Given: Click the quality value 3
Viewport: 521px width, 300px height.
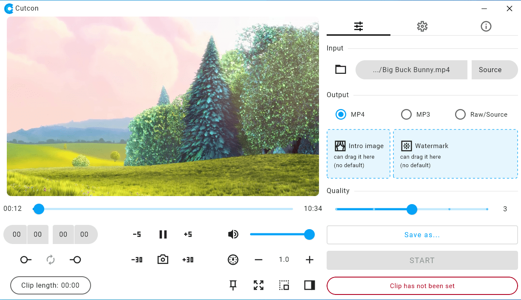Looking at the screenshot, I should [505, 209].
